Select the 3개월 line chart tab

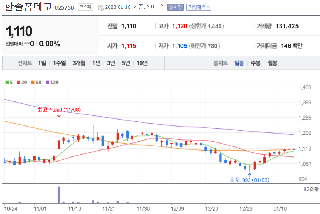click(79, 63)
